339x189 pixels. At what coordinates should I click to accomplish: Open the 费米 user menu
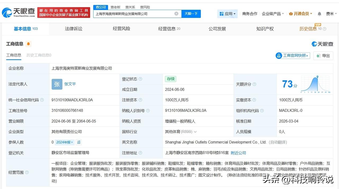[332, 14]
